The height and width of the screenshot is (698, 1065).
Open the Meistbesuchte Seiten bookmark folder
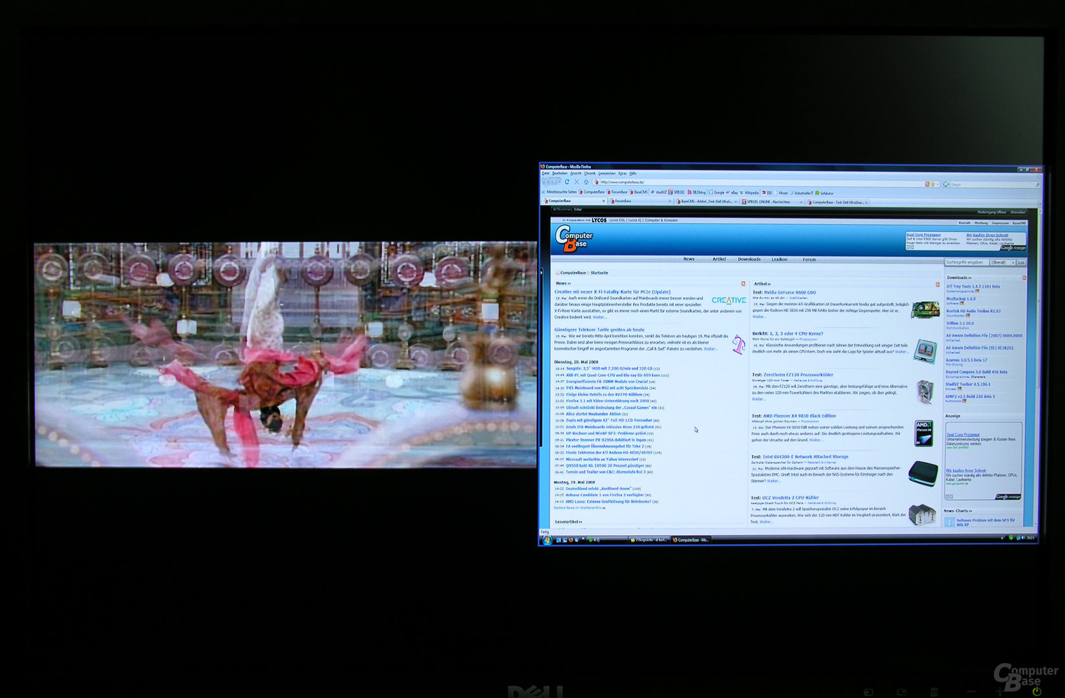click(x=559, y=192)
